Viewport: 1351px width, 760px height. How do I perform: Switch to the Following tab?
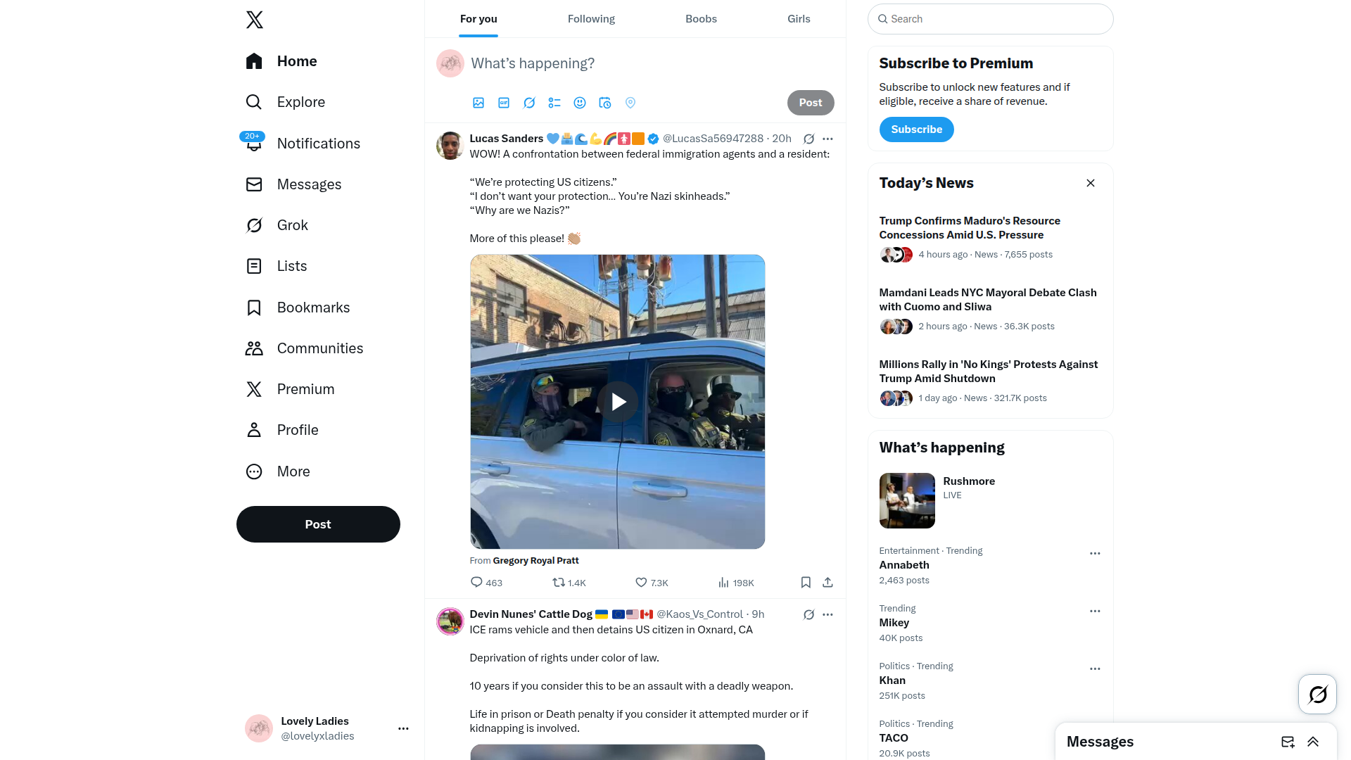tap(591, 19)
